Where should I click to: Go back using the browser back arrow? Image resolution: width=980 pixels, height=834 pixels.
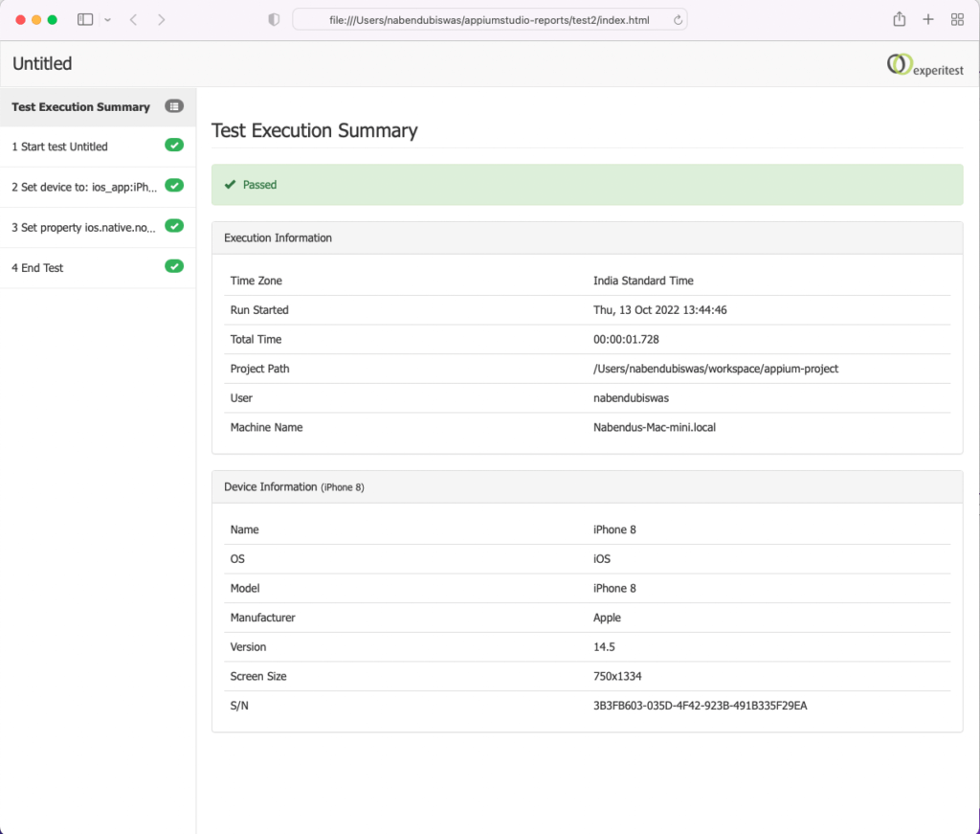coord(133,19)
